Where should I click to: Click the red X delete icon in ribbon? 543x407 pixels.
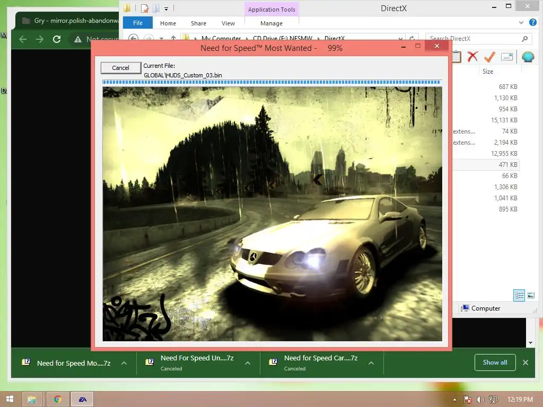tap(472, 56)
